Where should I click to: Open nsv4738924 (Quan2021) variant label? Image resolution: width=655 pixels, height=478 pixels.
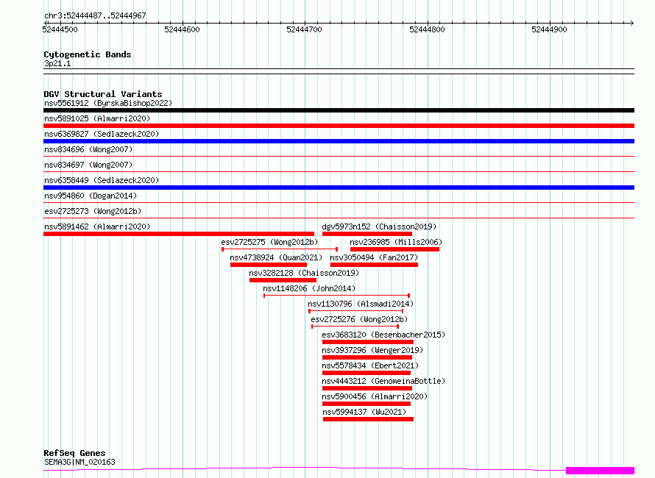click(x=276, y=257)
